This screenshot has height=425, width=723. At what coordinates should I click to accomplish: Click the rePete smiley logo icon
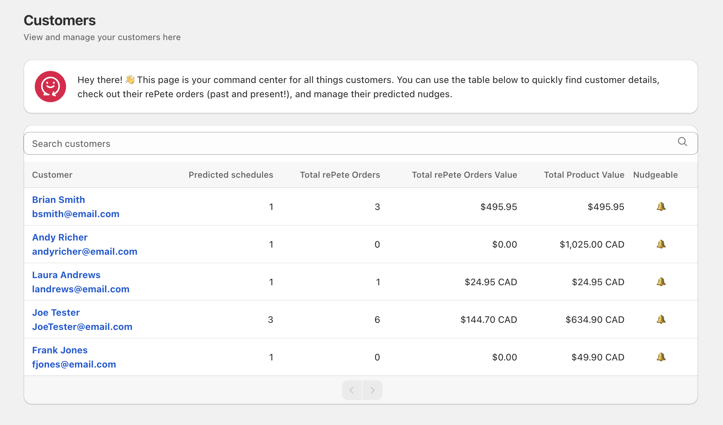click(x=50, y=87)
